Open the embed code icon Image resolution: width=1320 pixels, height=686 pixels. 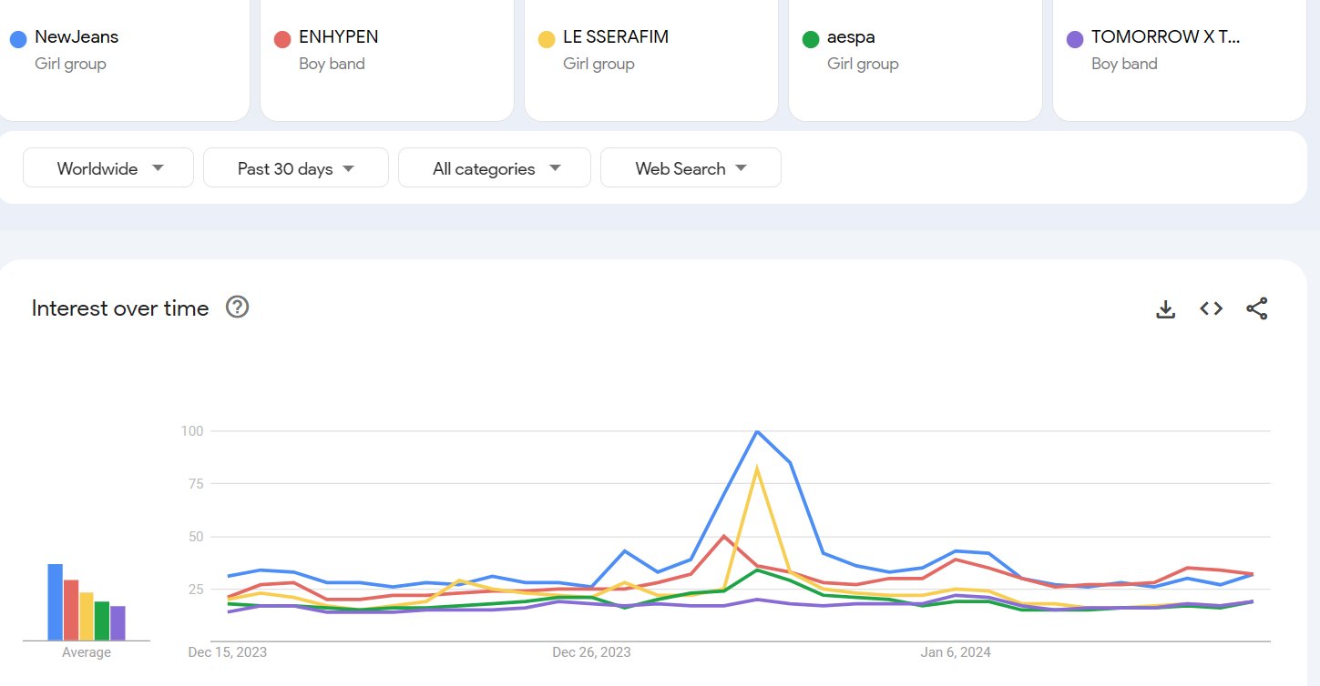pos(1211,308)
